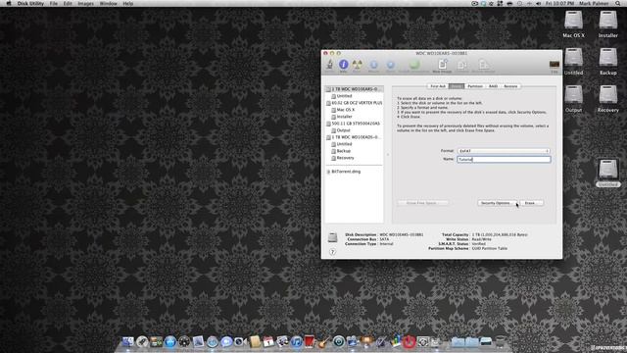This screenshot has height=353, width=627.
Task: Open the Format dropdown
Action: [x=504, y=151]
